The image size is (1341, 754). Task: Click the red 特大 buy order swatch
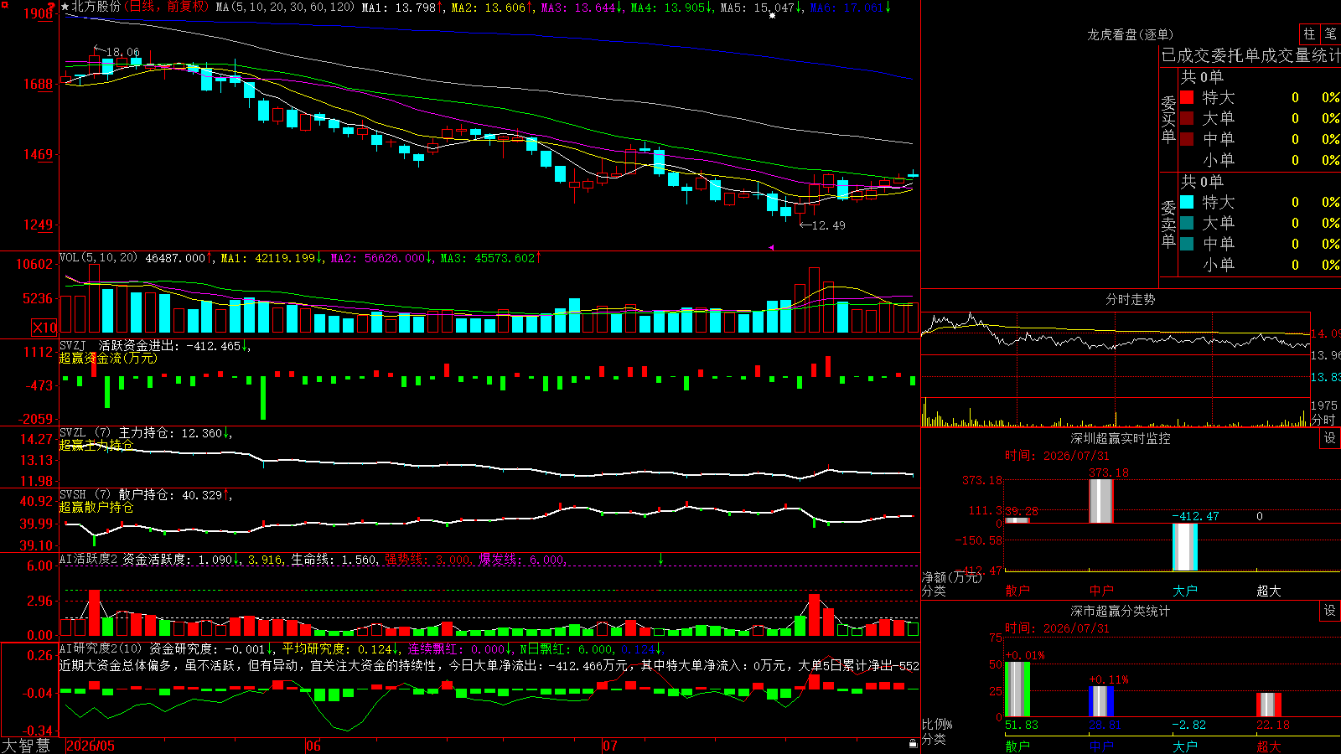pyautogui.click(x=1187, y=97)
